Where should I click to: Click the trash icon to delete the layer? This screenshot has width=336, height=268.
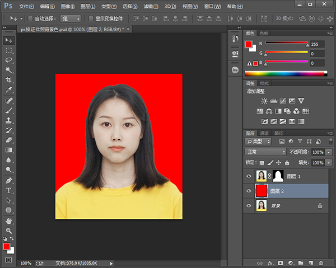click(320, 262)
